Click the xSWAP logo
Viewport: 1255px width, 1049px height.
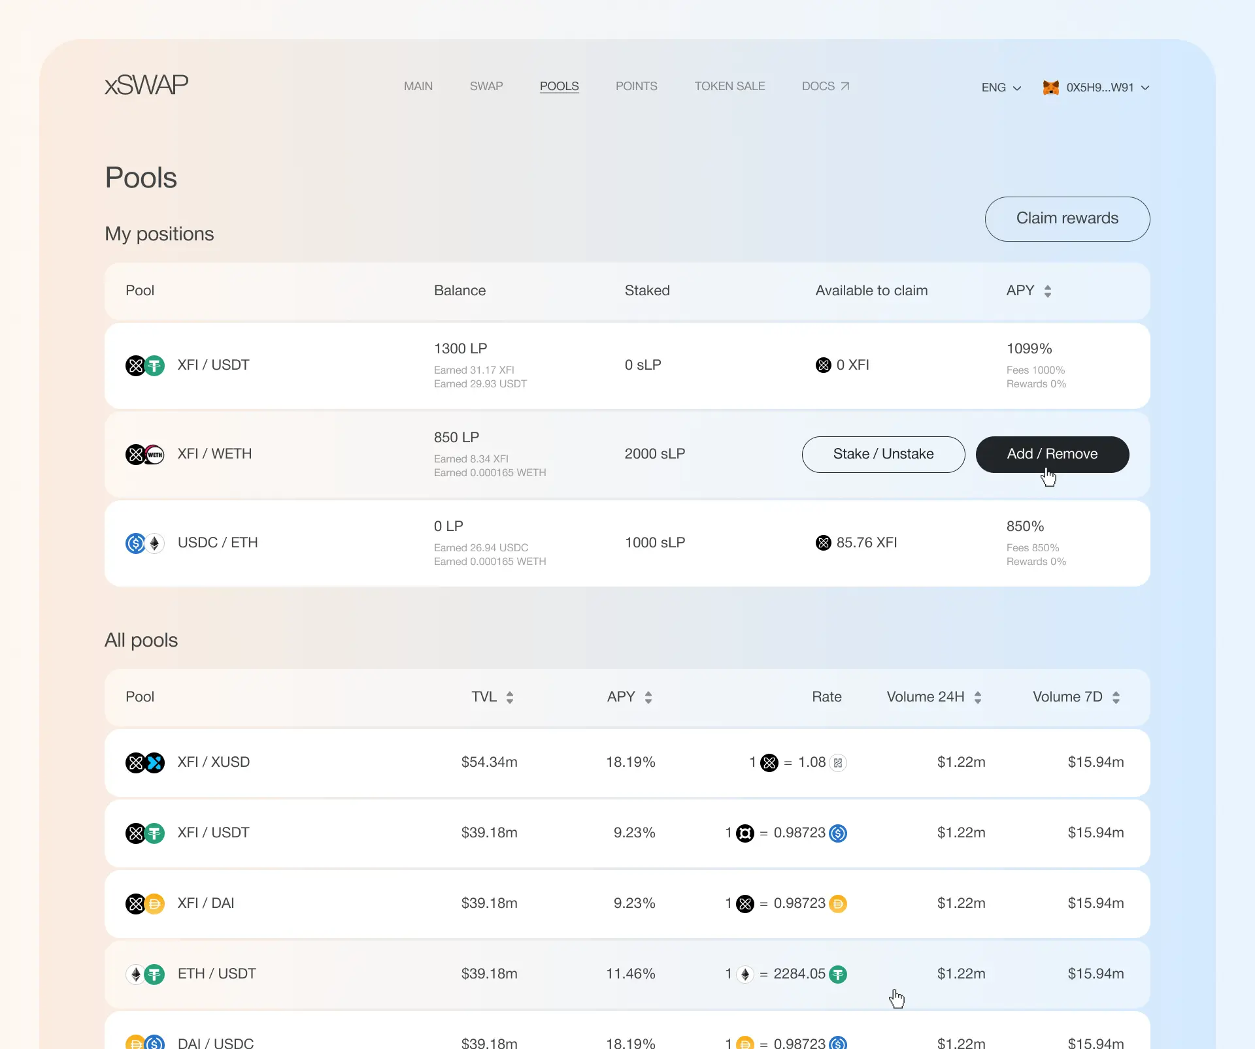pos(145,84)
